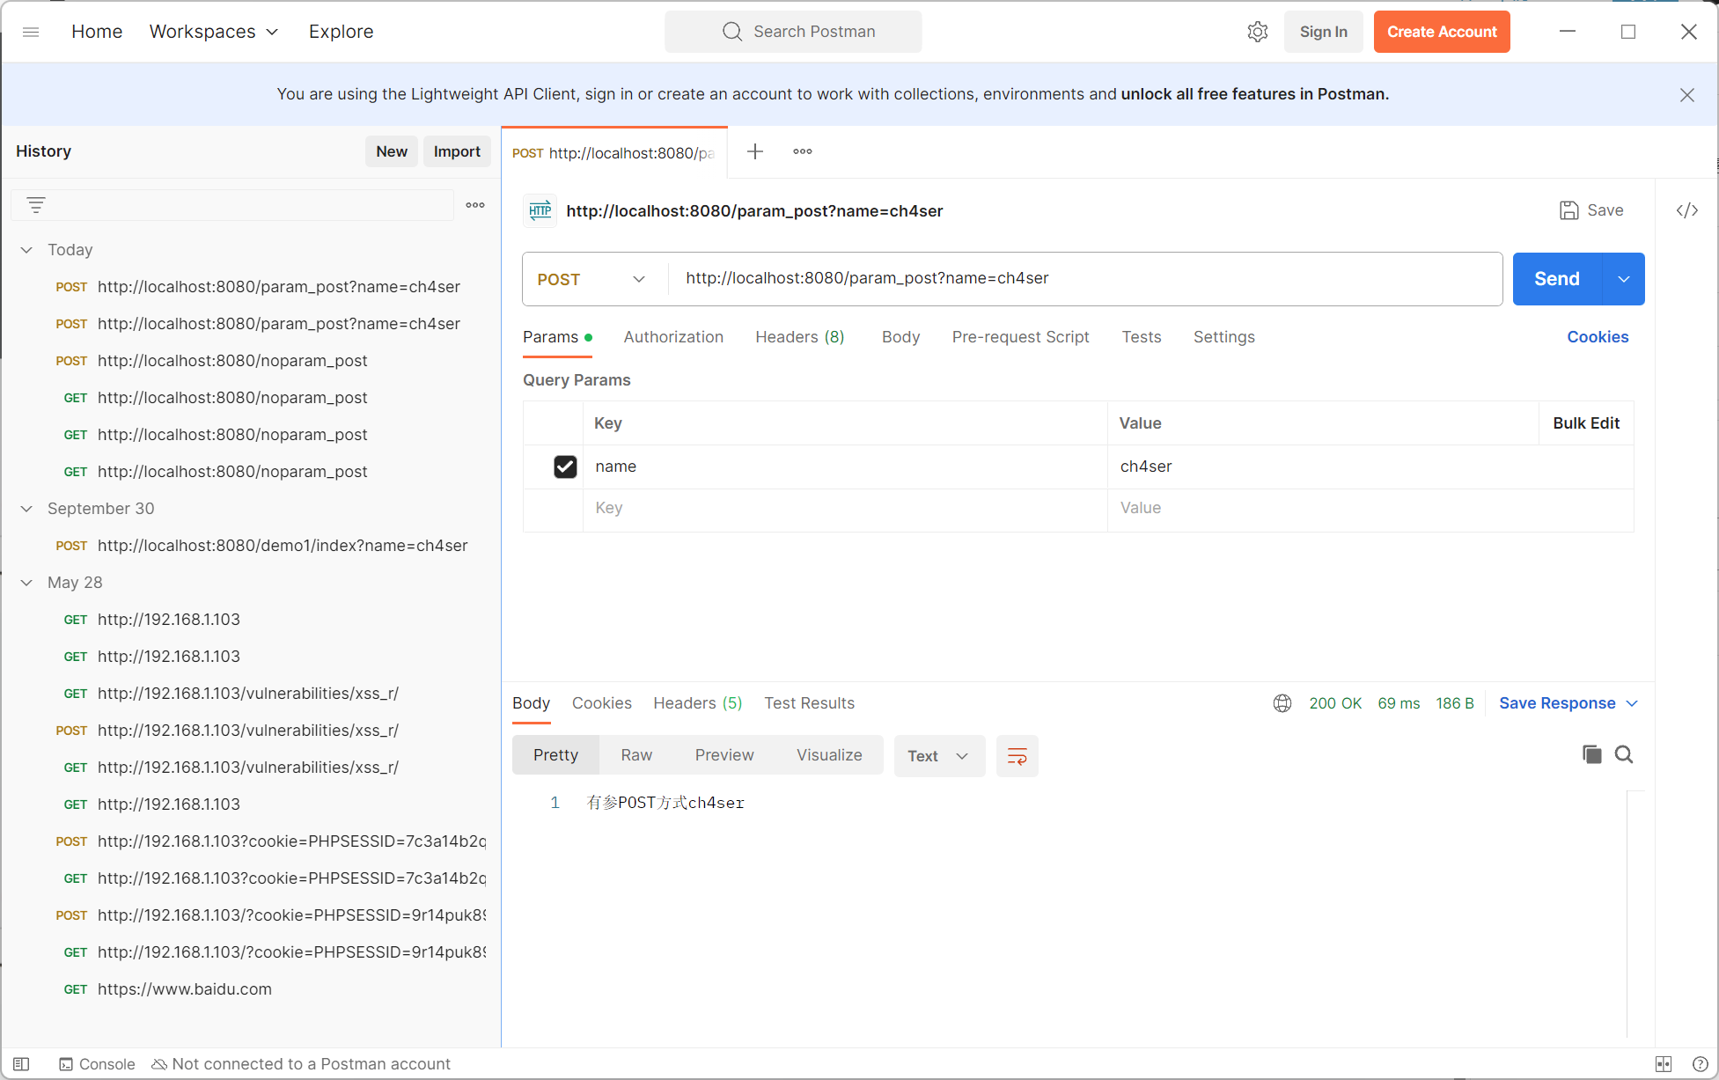Screen dimensions: 1719x1080
Task: Copy response with the copy icon
Action: click(1591, 754)
